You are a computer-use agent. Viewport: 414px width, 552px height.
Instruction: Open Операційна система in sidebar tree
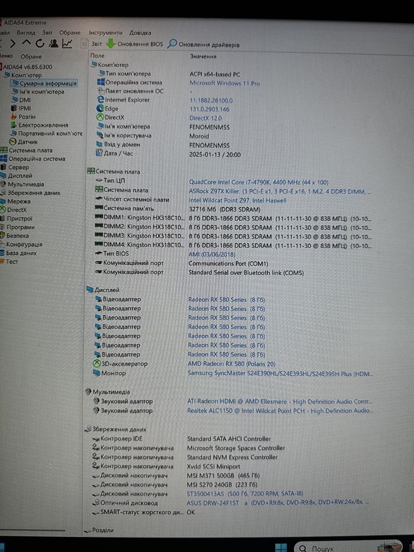click(33, 159)
